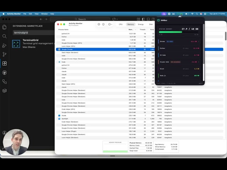Open Source Control view icon
The height and width of the screenshot is (170, 227).
click(4, 54)
